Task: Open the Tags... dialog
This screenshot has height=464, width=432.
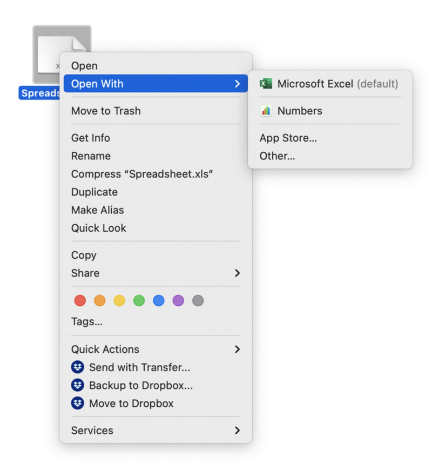Action: point(87,322)
